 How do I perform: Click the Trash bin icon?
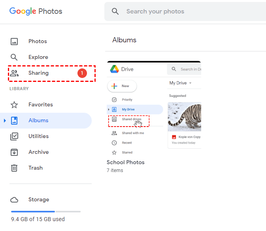point(14,168)
